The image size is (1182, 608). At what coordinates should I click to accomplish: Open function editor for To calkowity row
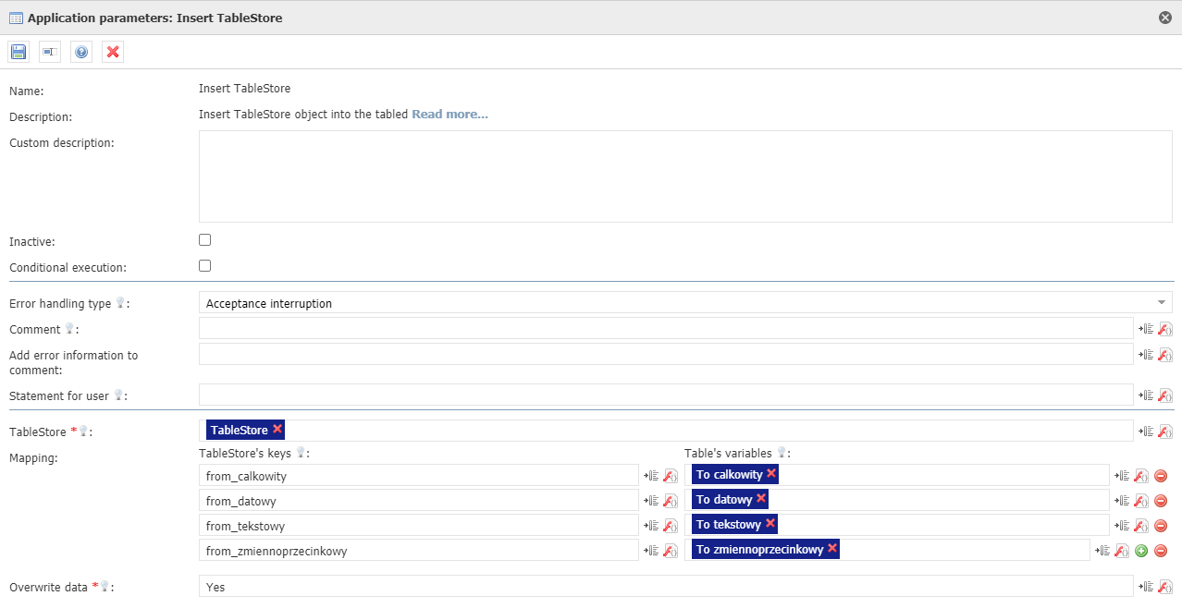(x=1141, y=476)
